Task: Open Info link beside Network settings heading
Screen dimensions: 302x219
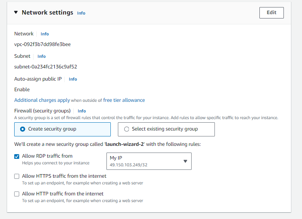Action: [x=81, y=13]
